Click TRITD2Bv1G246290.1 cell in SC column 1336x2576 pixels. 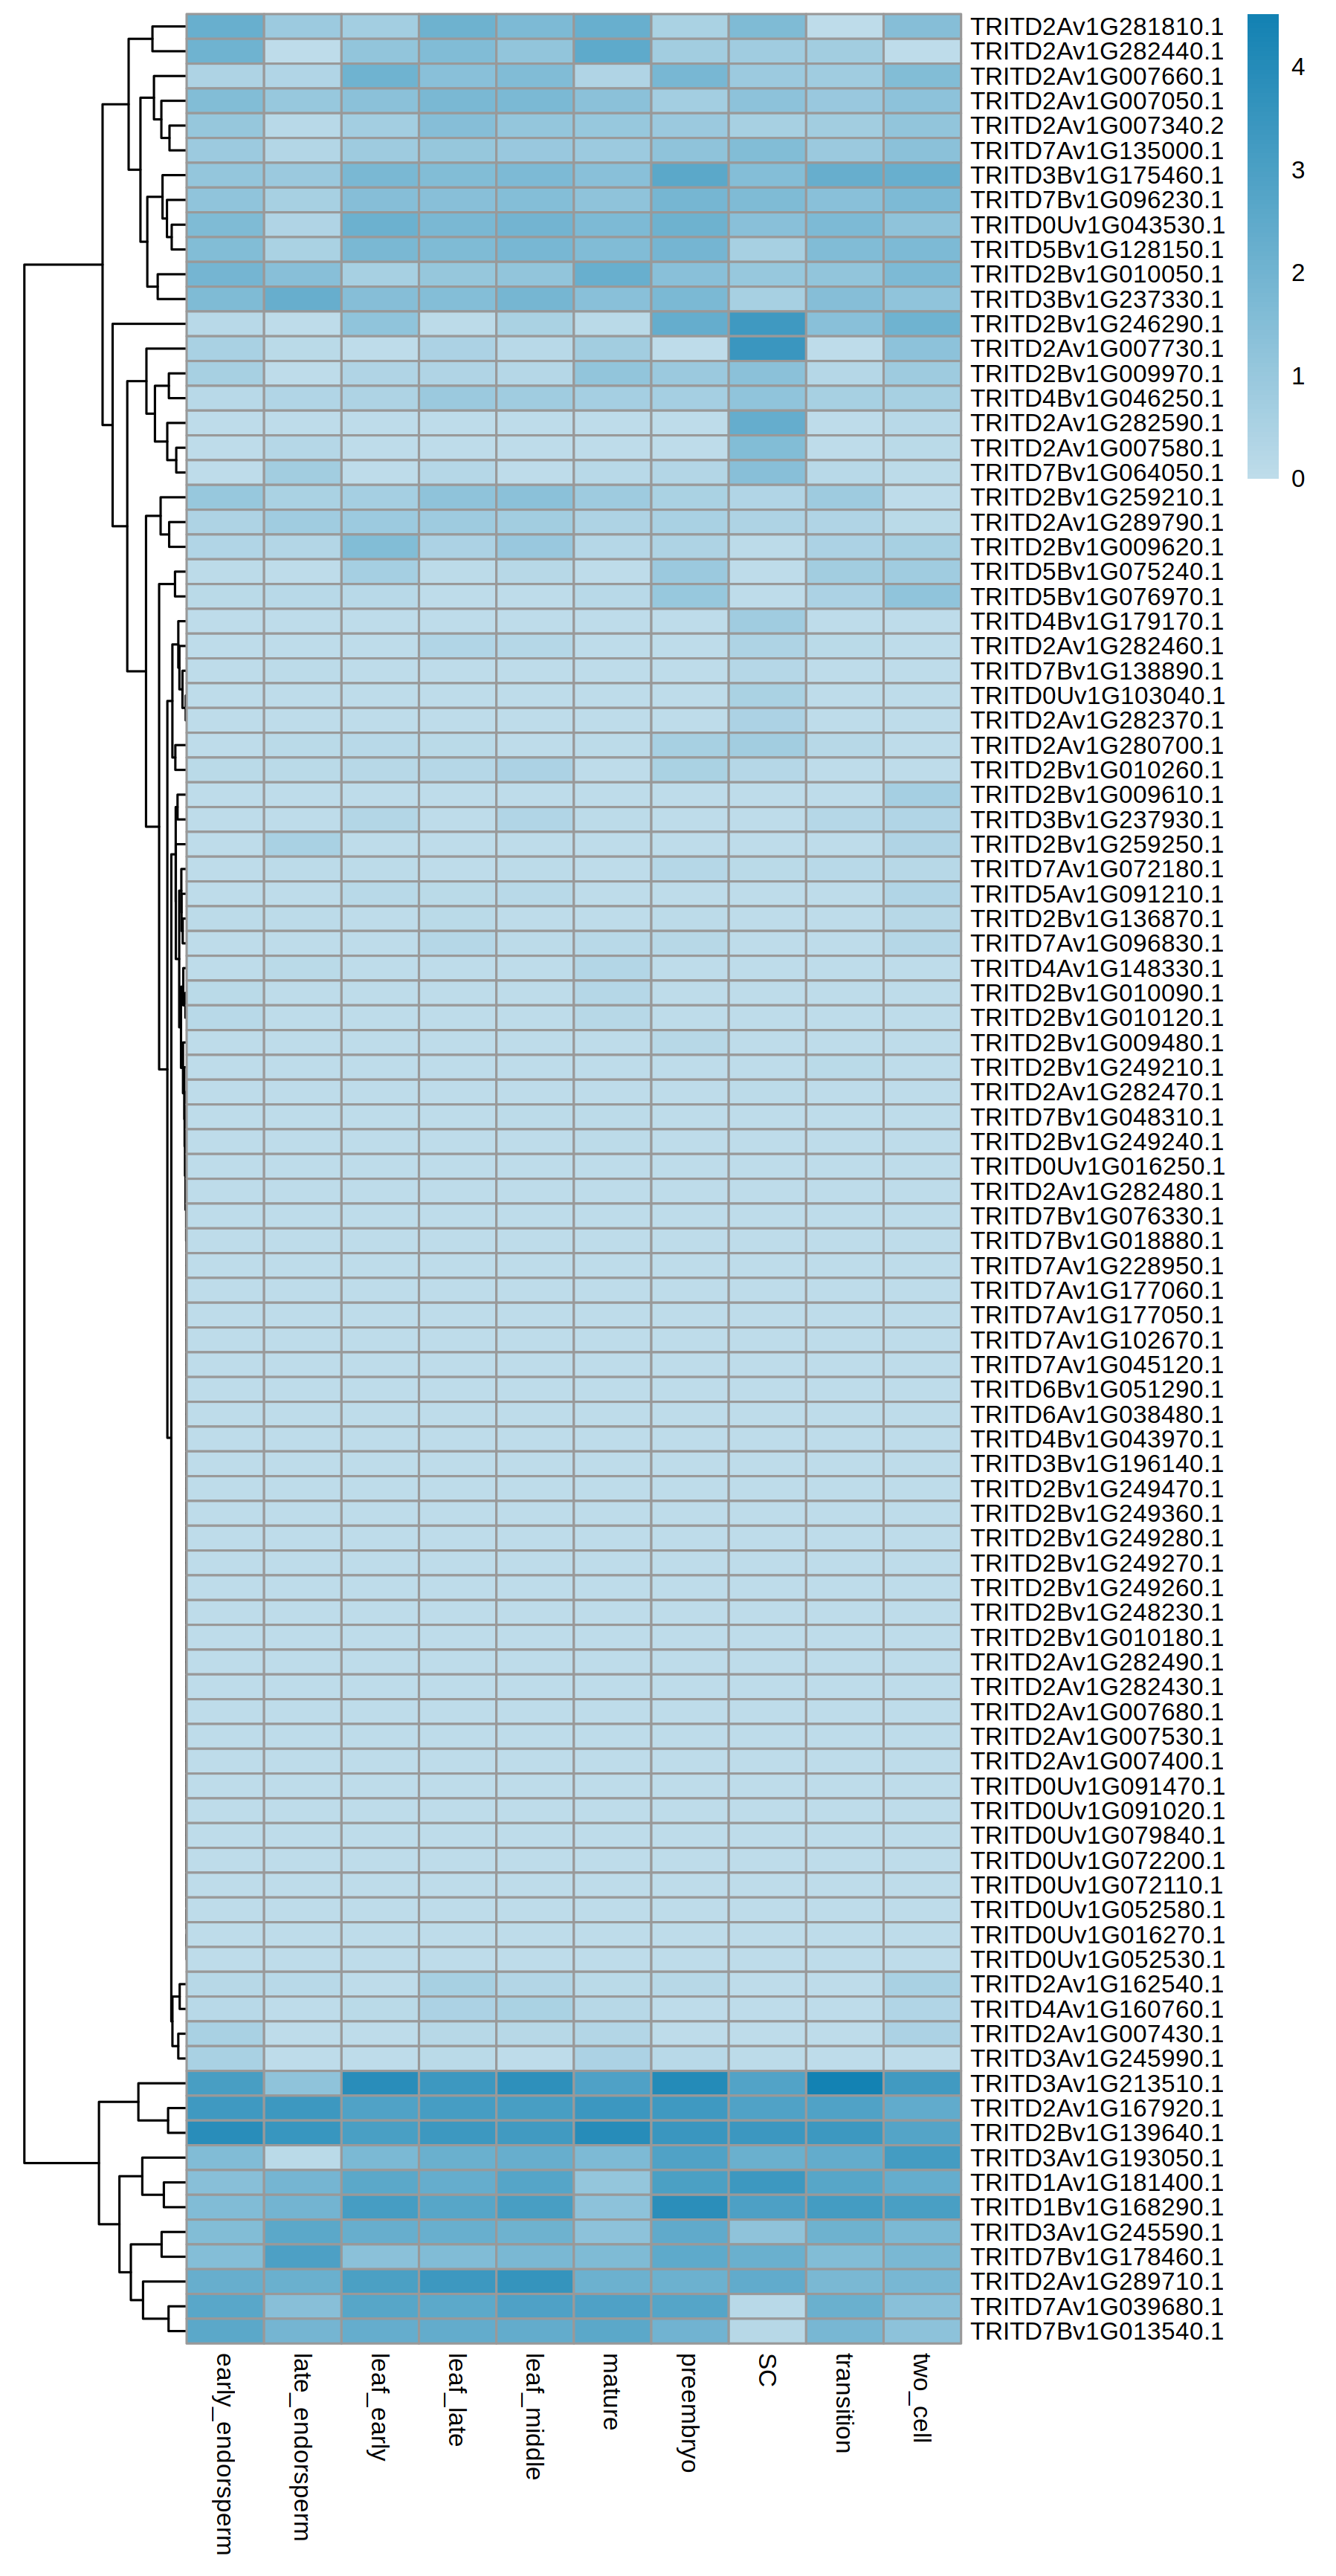(x=767, y=324)
